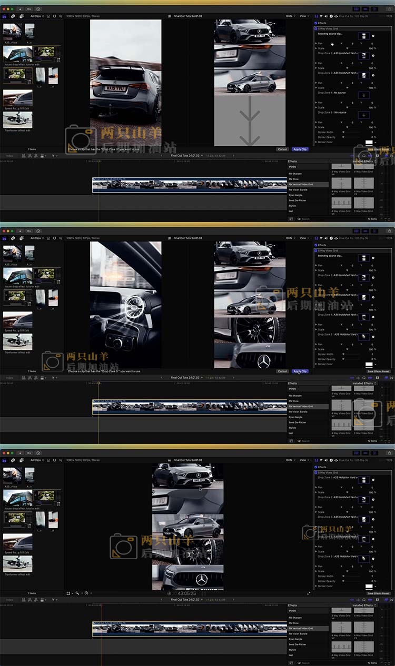Click the fullscreen expand icon in the bottom viewer
This screenshot has width=395, height=666.
point(309,593)
